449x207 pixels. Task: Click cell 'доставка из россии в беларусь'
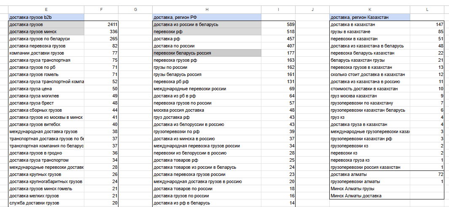[207, 24]
